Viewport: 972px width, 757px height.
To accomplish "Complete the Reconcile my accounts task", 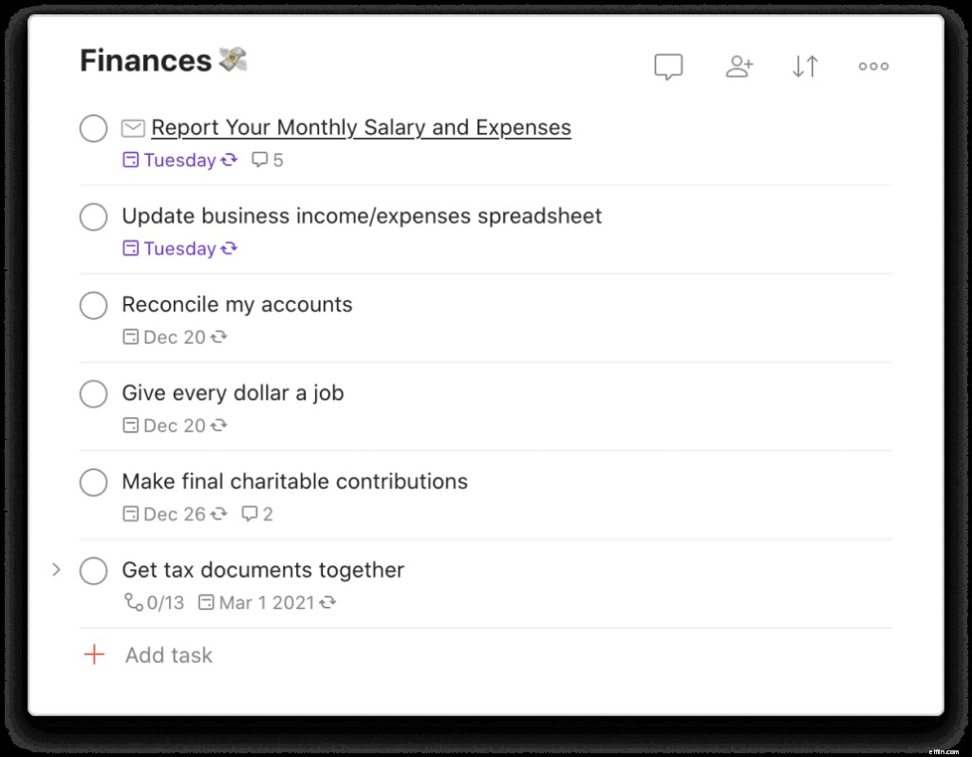I will coord(93,305).
